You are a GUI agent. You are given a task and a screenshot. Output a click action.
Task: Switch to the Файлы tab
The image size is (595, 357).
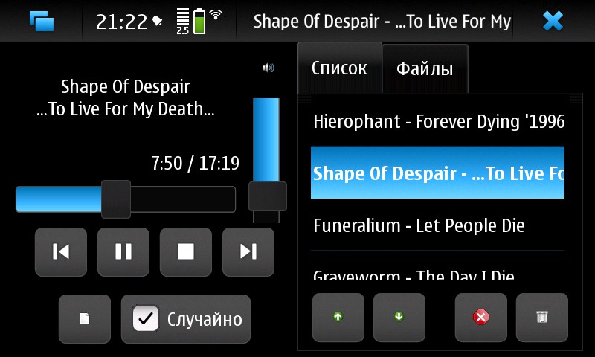425,69
